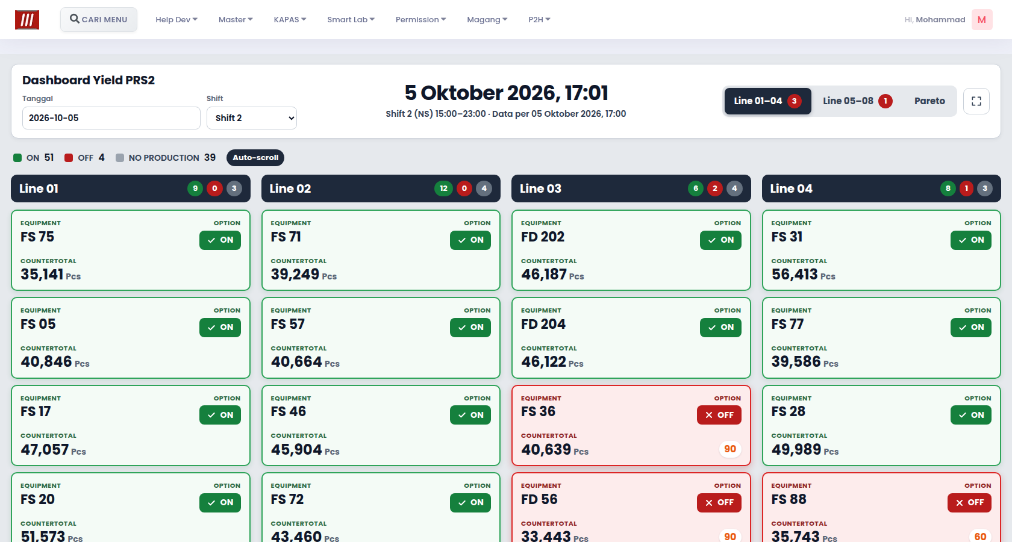1012x542 pixels.
Task: Click Line 03 red OFF count badge
Action: [x=715, y=188]
